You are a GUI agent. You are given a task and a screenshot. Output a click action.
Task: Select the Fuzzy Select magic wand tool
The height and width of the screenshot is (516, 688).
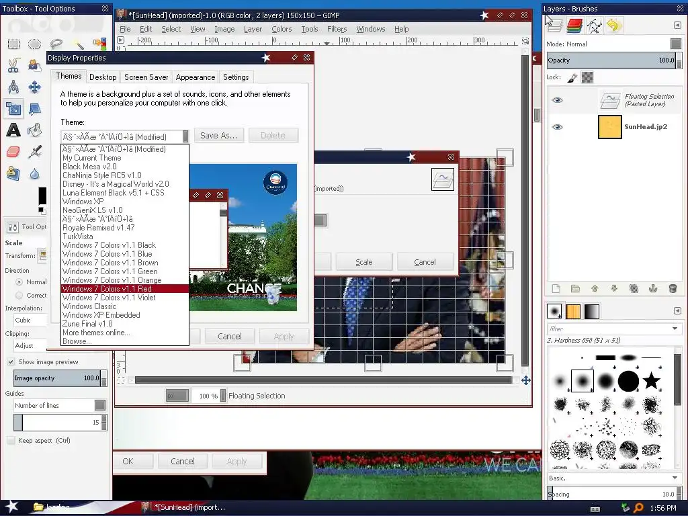click(78, 44)
